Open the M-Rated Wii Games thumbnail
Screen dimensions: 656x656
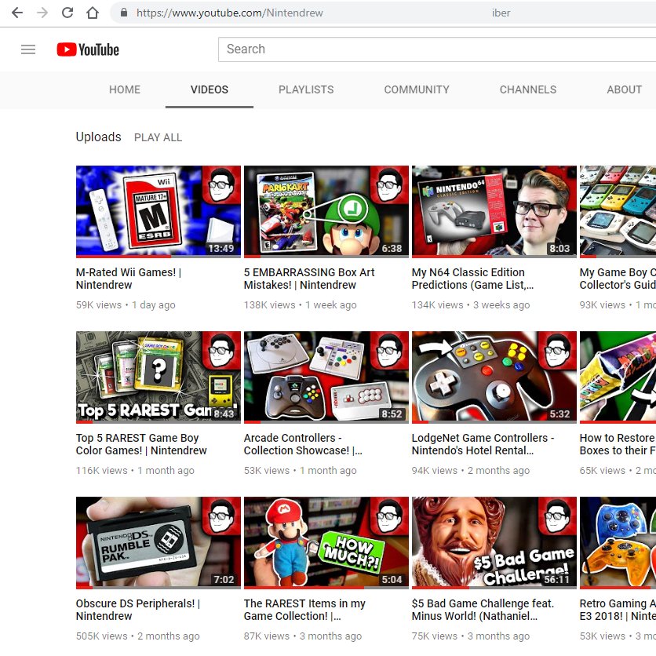click(159, 212)
